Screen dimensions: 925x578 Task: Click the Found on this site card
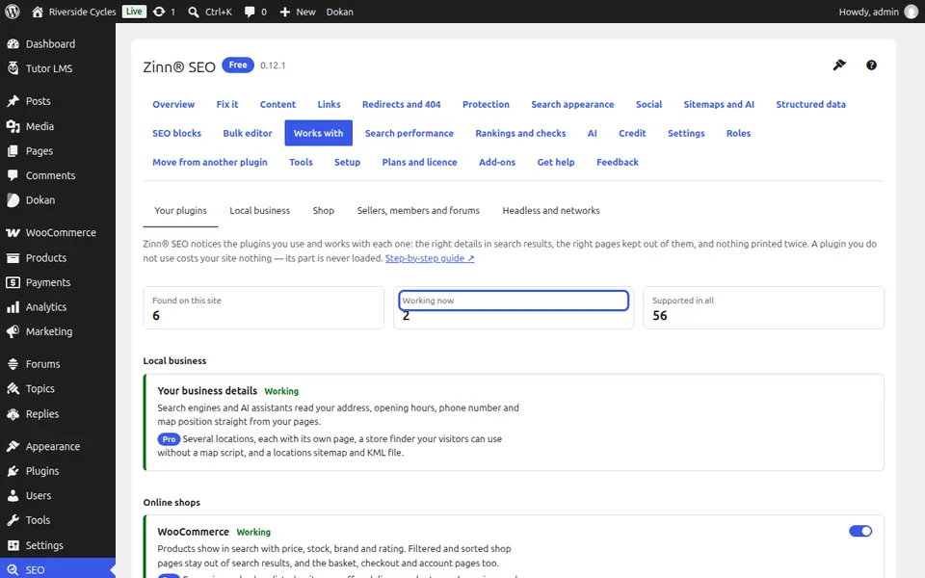(x=264, y=308)
